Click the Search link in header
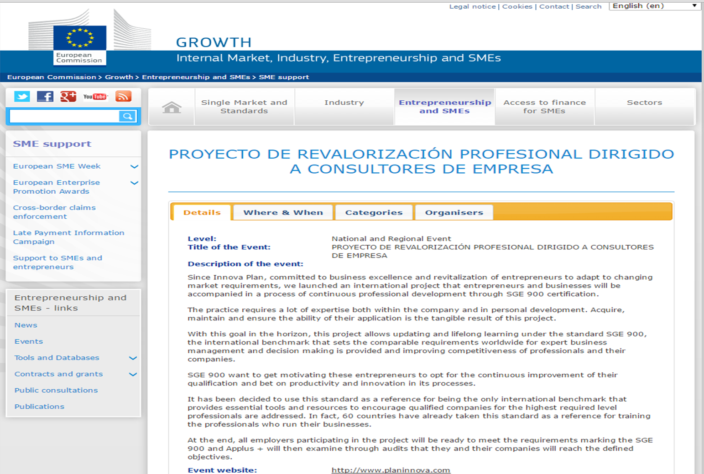Image resolution: width=704 pixels, height=474 pixels. (589, 6)
